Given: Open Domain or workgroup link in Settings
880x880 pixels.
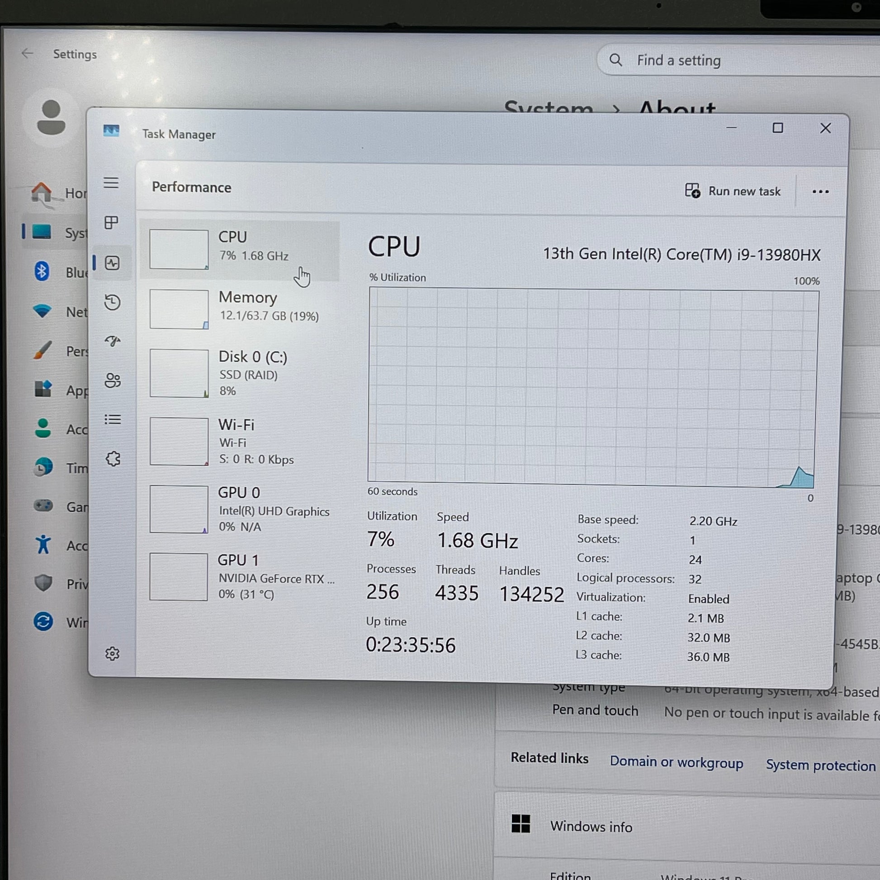Looking at the screenshot, I should coord(677,762).
